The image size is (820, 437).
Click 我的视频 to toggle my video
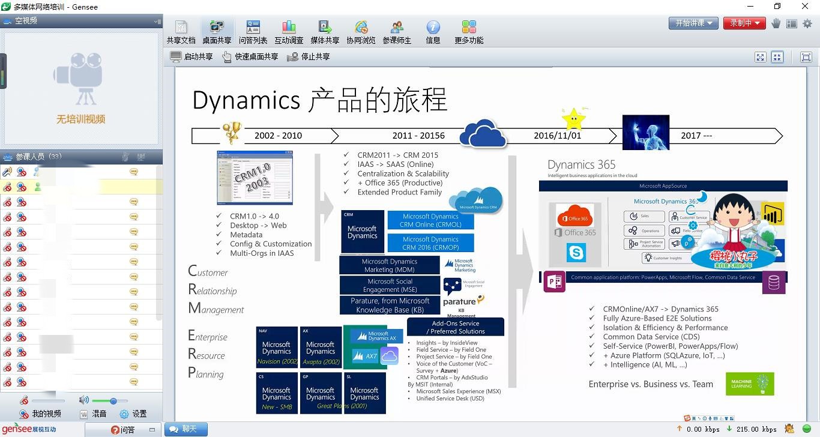tap(40, 414)
